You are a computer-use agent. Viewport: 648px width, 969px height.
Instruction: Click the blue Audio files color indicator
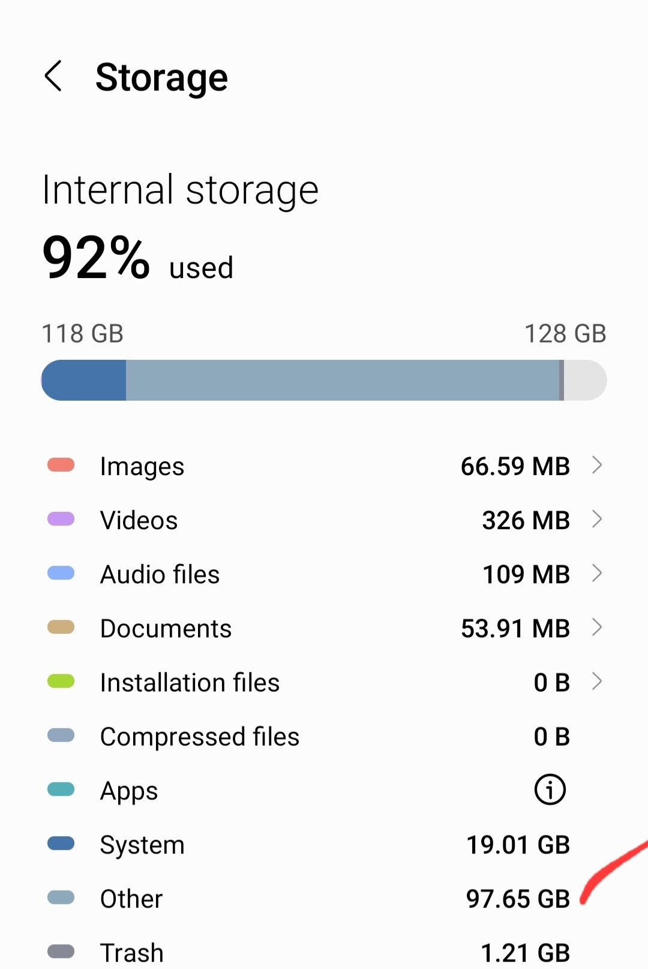click(61, 573)
